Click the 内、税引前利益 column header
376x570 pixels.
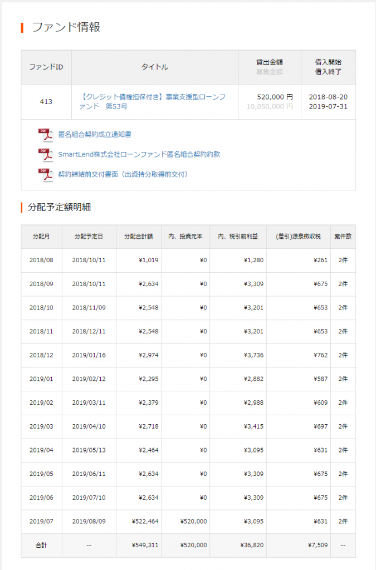click(238, 237)
